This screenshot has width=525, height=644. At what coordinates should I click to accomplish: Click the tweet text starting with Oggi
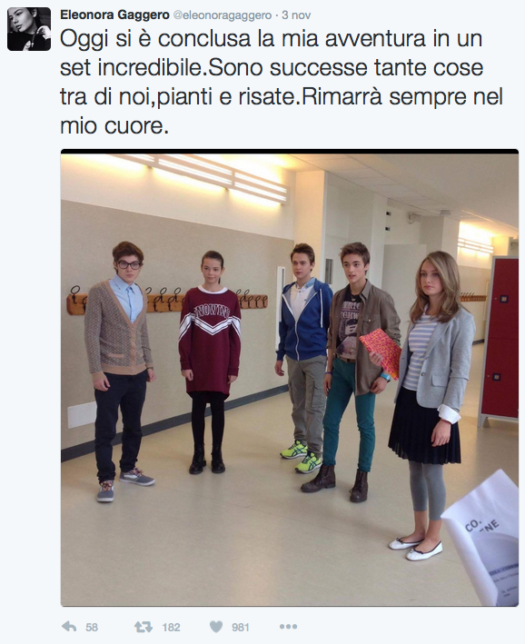coord(282,82)
